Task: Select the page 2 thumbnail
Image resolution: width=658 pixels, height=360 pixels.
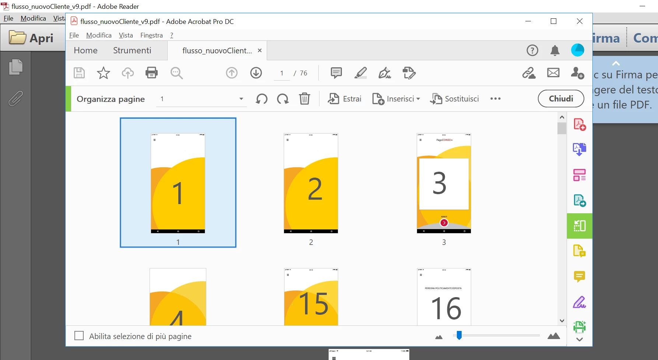Action: [x=311, y=183]
